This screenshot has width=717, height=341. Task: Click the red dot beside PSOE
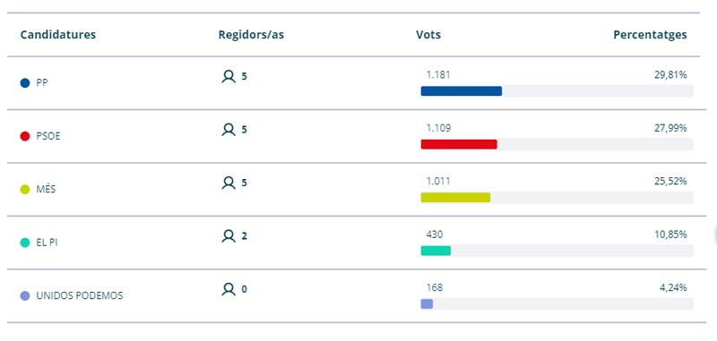25,136
